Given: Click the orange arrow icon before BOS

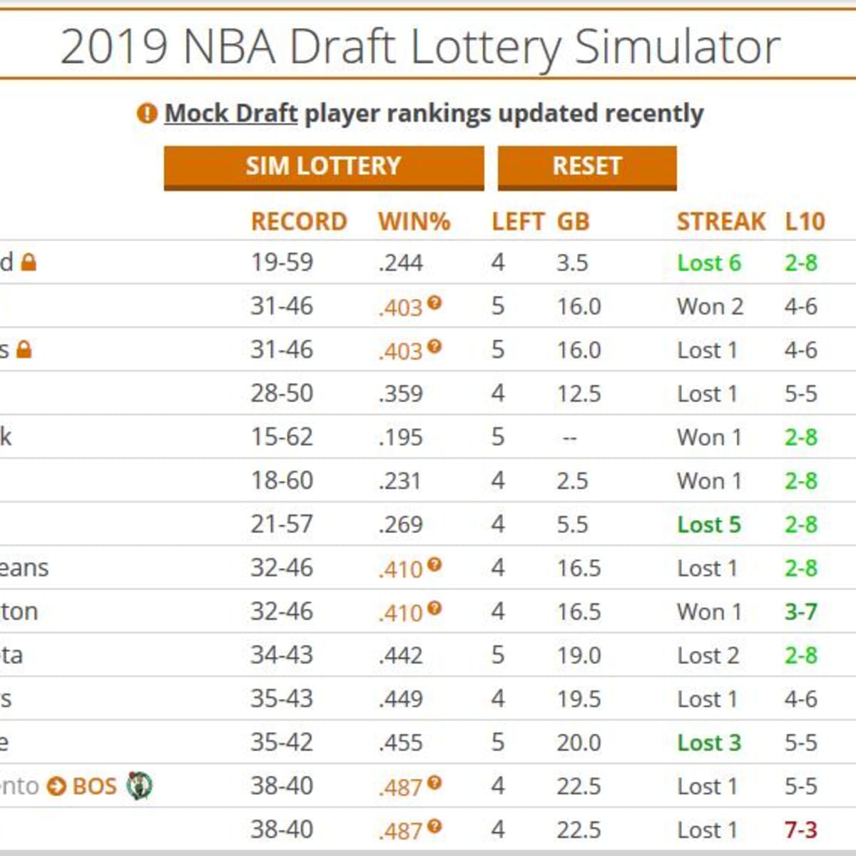Looking at the screenshot, I should [x=56, y=786].
